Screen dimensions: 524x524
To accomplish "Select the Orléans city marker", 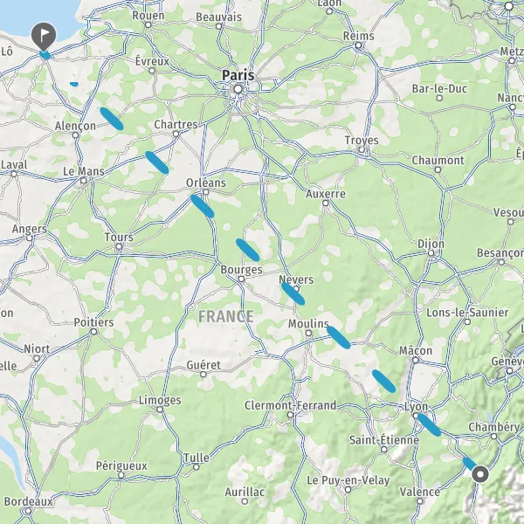I will coord(206,192).
